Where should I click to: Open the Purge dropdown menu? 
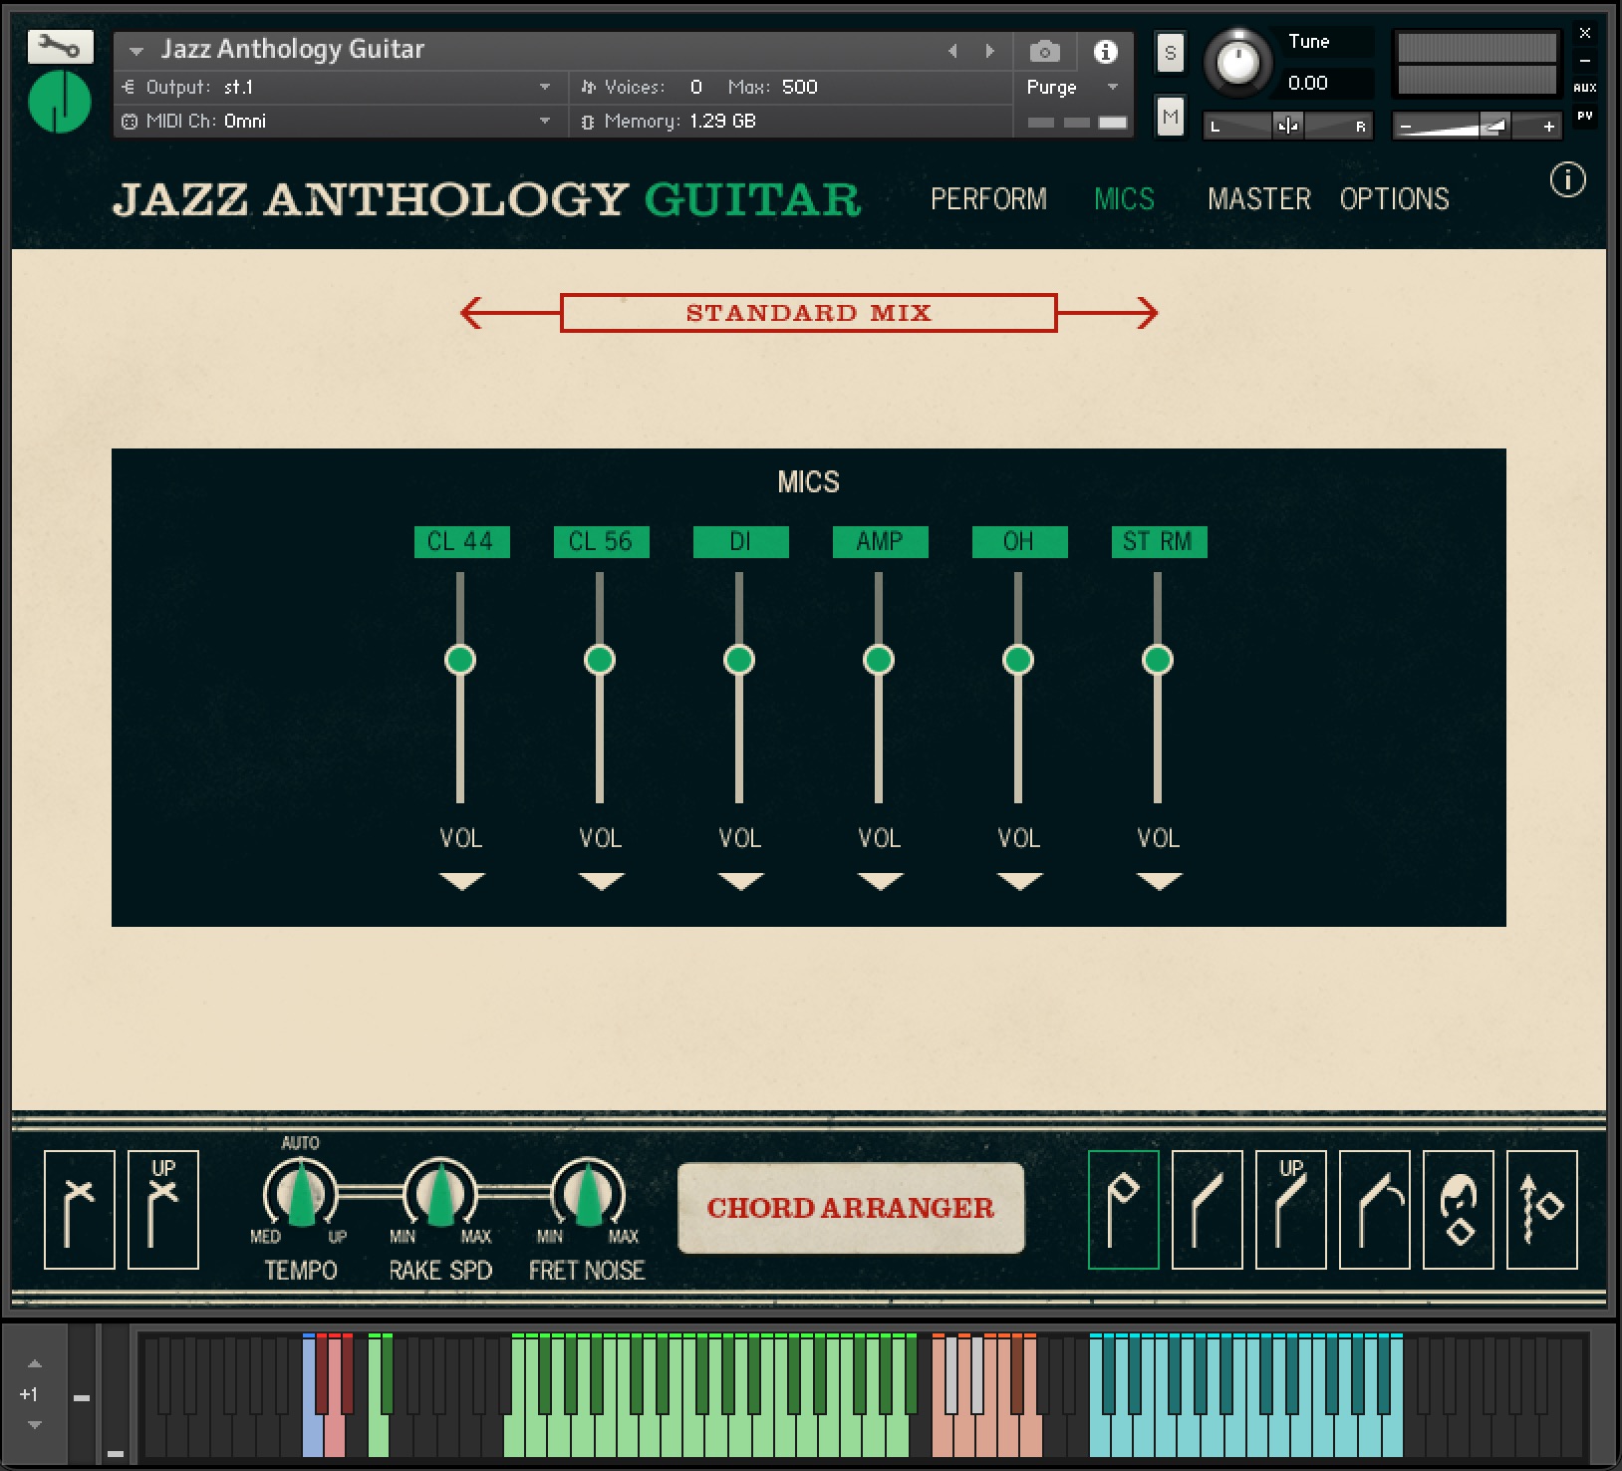click(1112, 88)
